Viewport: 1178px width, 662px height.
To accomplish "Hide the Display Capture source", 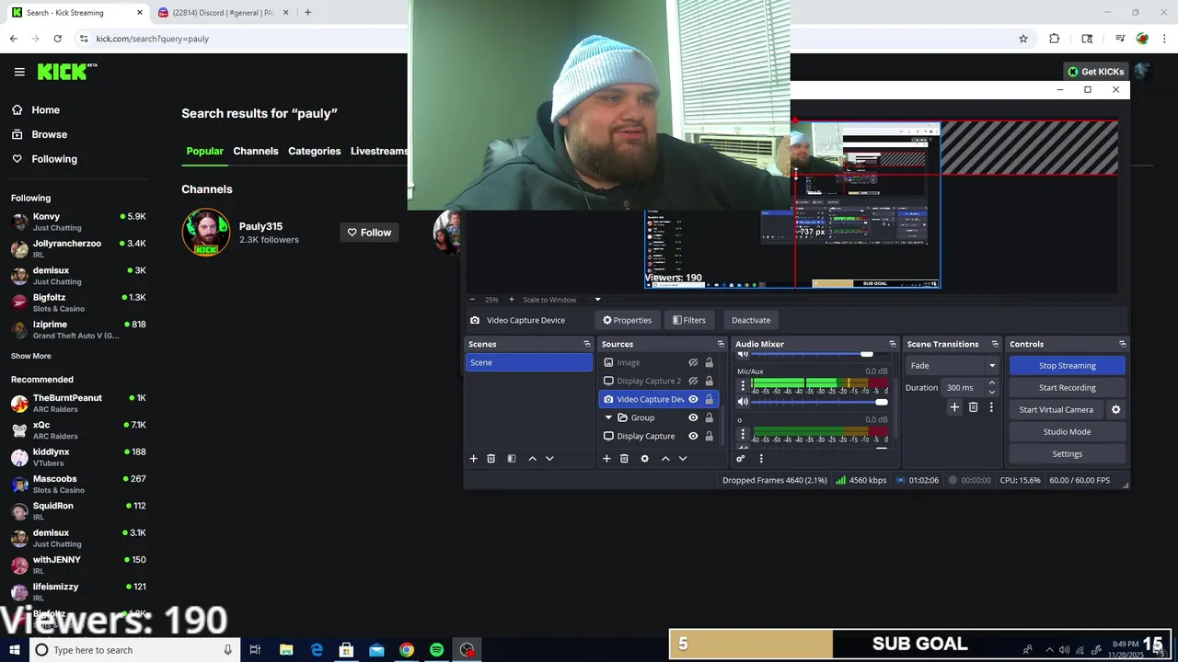I will 694,436.
